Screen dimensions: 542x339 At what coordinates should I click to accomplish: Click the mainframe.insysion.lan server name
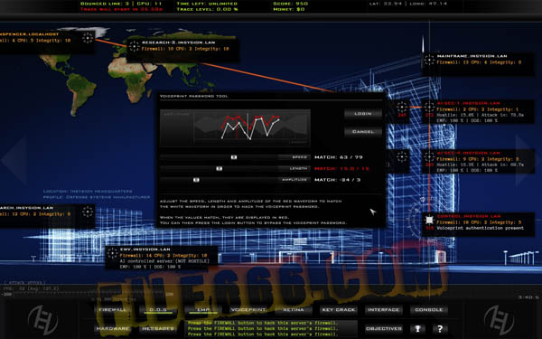click(x=472, y=56)
